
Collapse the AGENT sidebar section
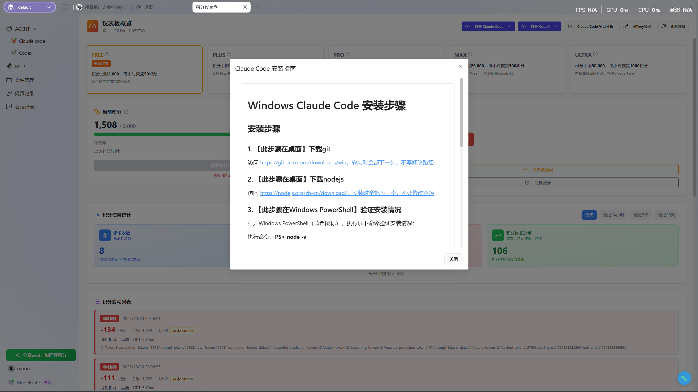pos(34,29)
